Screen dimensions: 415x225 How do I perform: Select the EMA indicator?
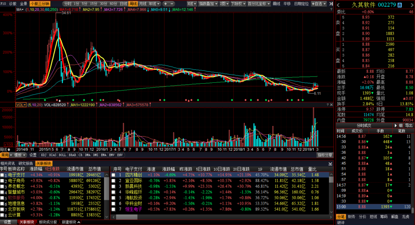104,155
